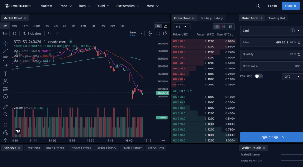
Task: Click the TradingView logo on chart
Action: coord(18,131)
